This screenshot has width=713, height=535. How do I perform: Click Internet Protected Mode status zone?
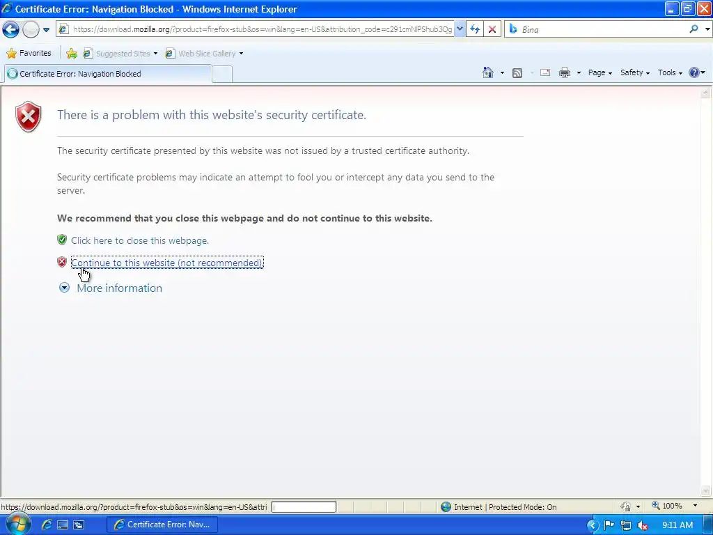[x=499, y=507]
